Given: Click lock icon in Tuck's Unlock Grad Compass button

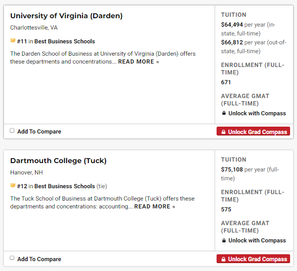Looking at the screenshot, I should (x=223, y=259).
